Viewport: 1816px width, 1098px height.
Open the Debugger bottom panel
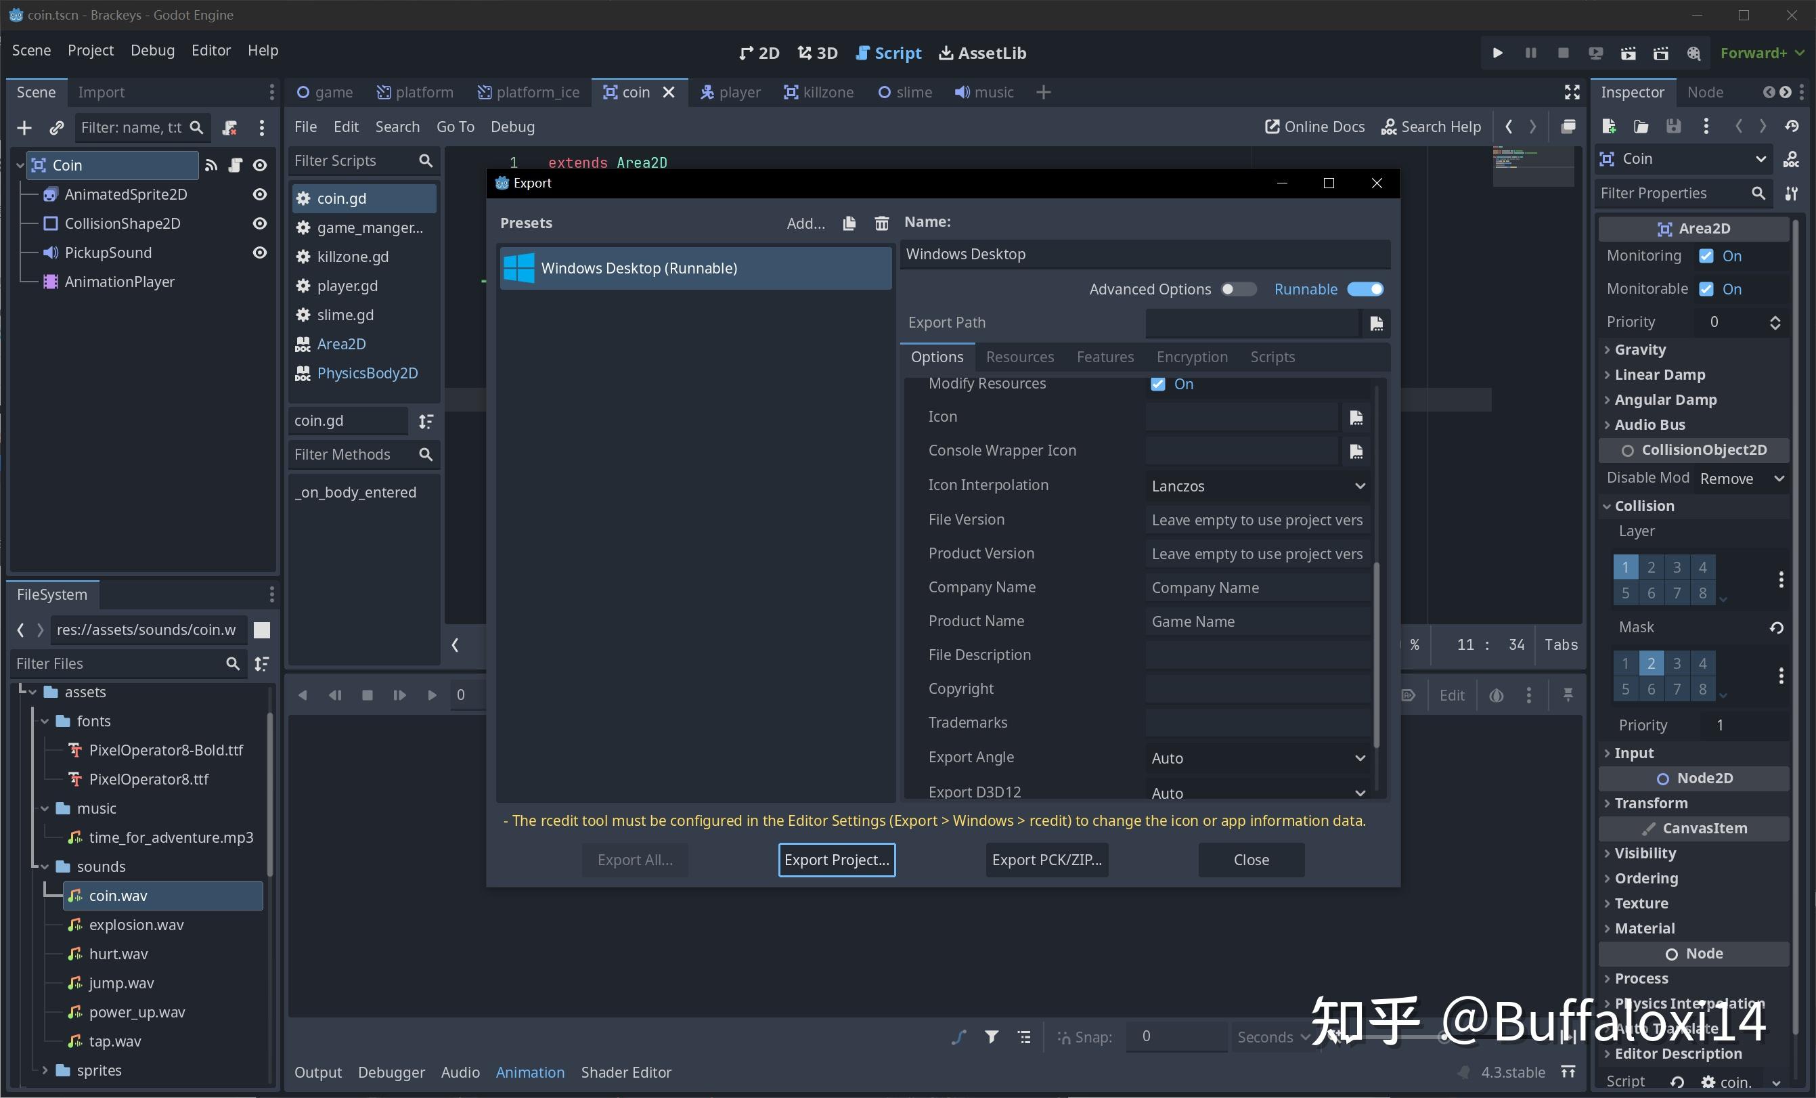391,1072
